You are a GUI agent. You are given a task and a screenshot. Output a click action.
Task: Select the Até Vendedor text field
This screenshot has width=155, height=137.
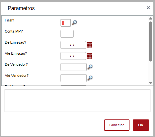pos(74,78)
